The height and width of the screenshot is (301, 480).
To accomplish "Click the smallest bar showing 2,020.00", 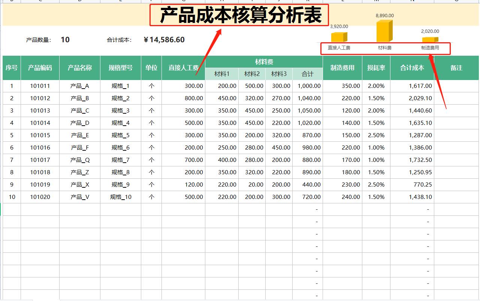I will (x=429, y=39).
